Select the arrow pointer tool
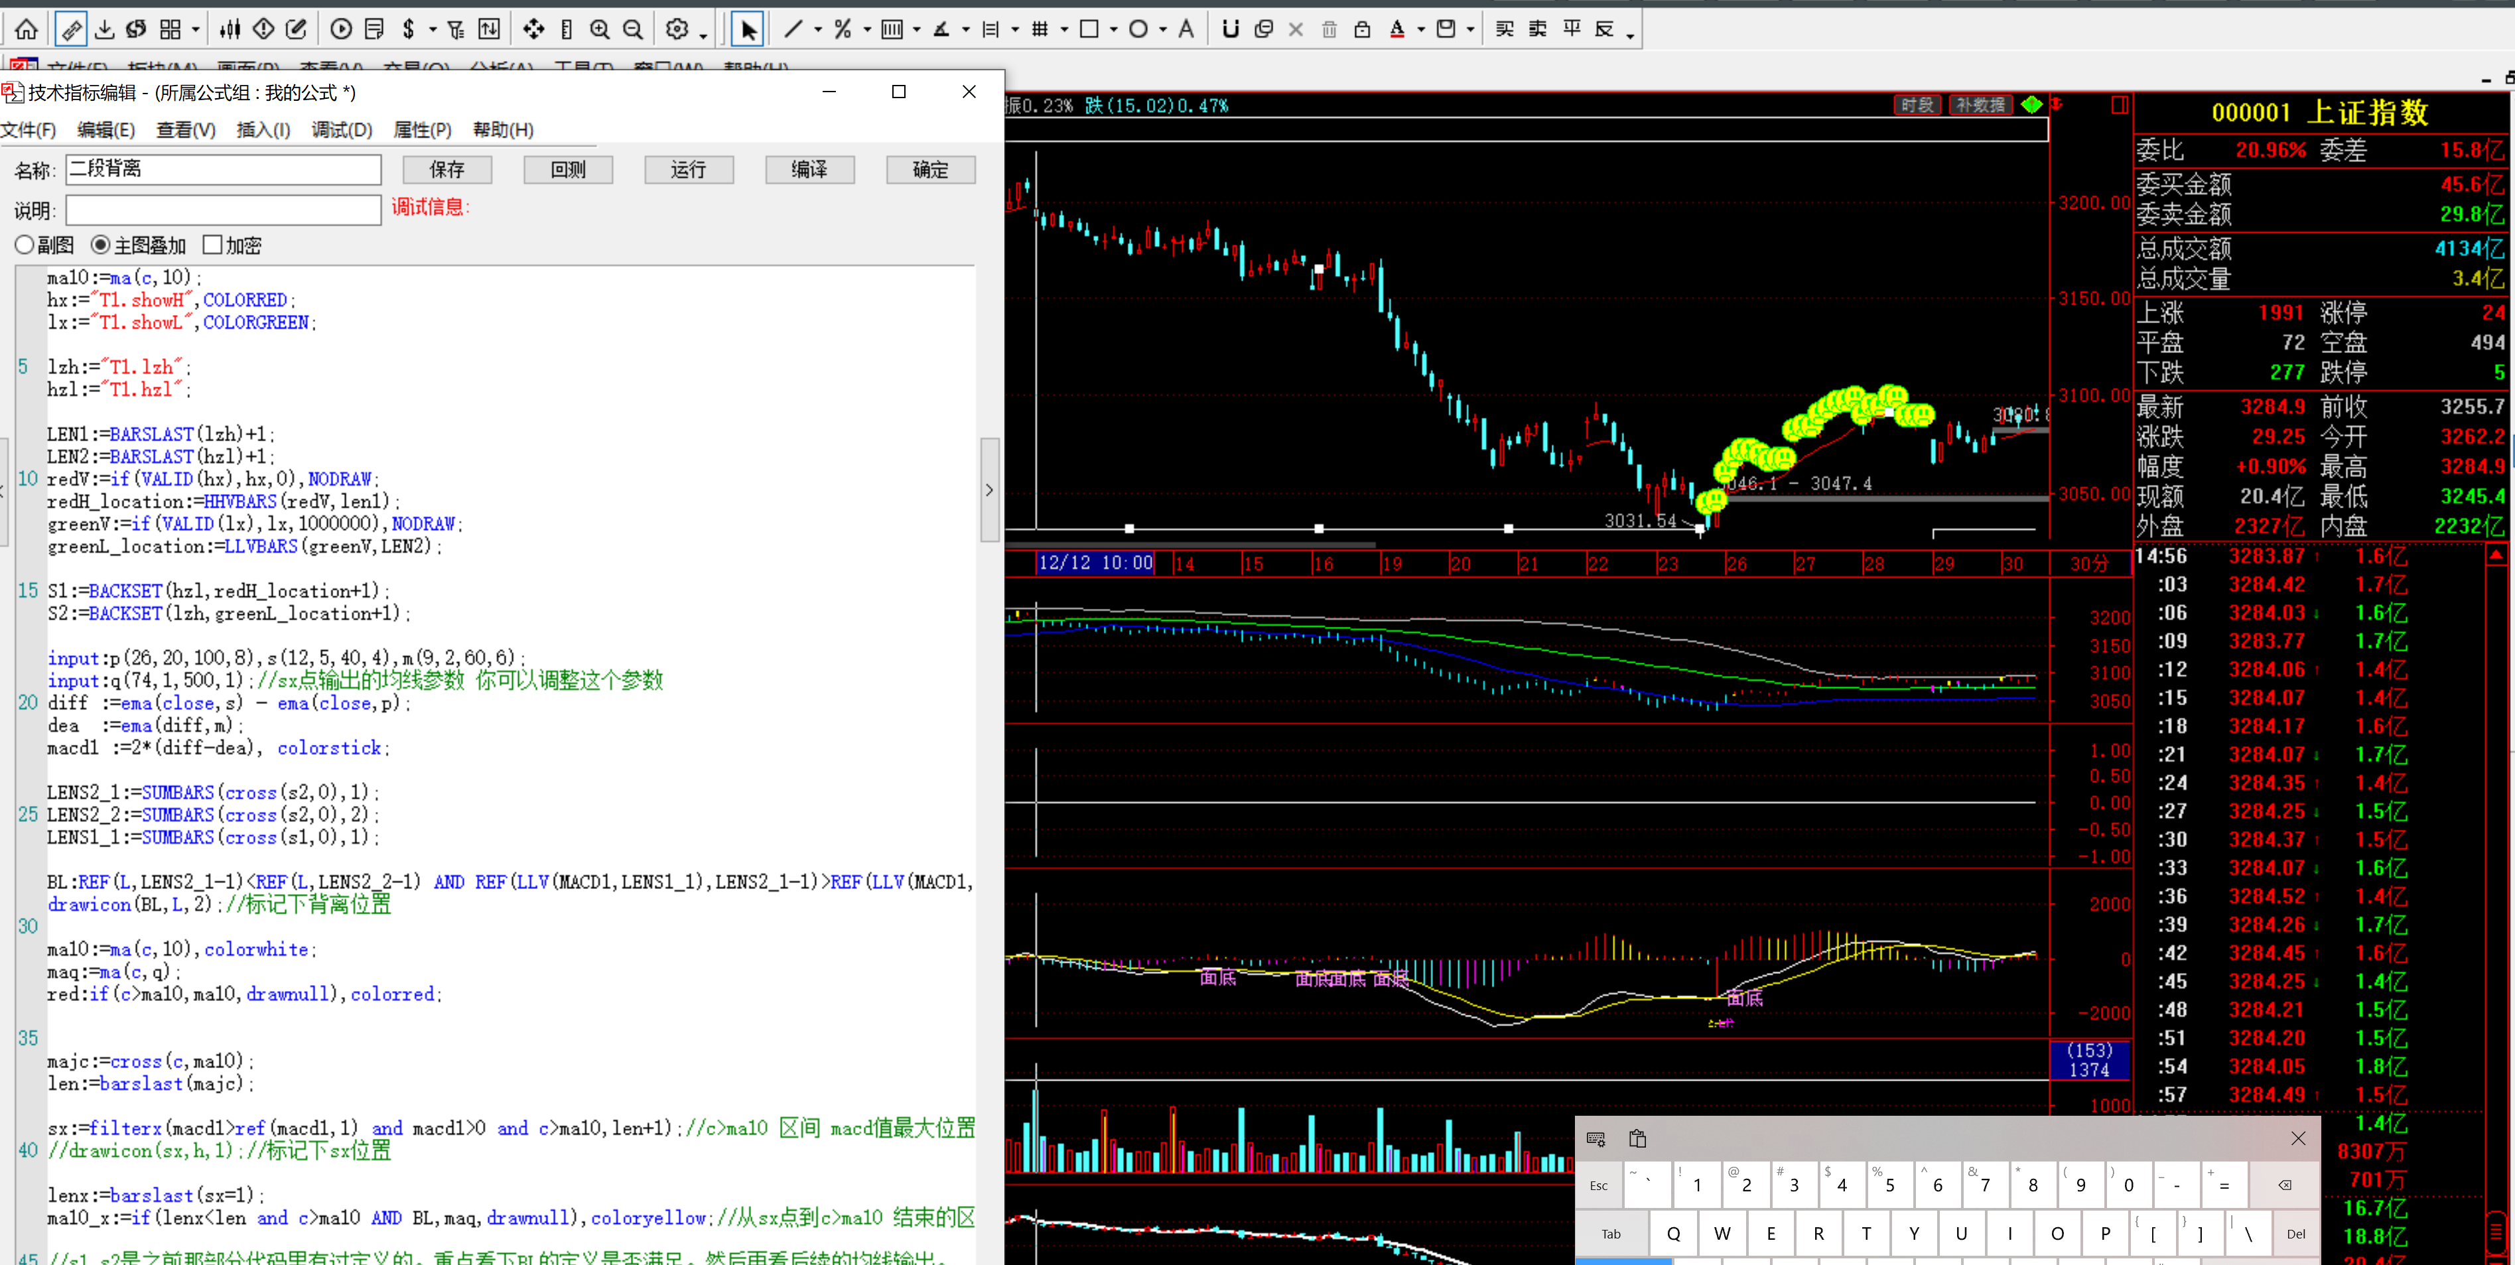2515x1265 pixels. tap(748, 29)
